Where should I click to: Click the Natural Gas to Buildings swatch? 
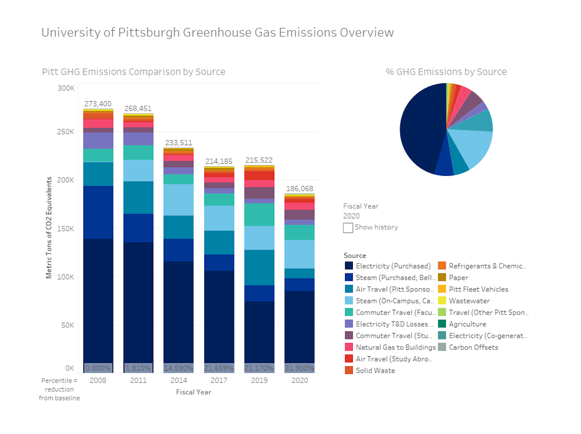349,347
